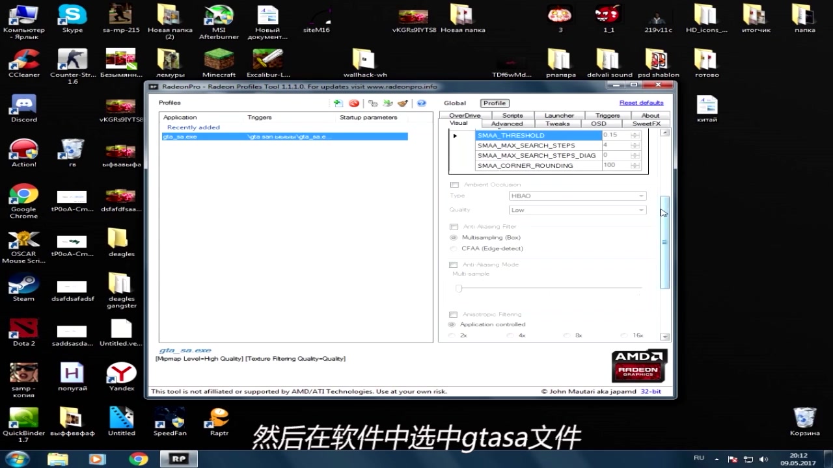Open the Scripts tab
The height and width of the screenshot is (468, 833).
coord(513,116)
